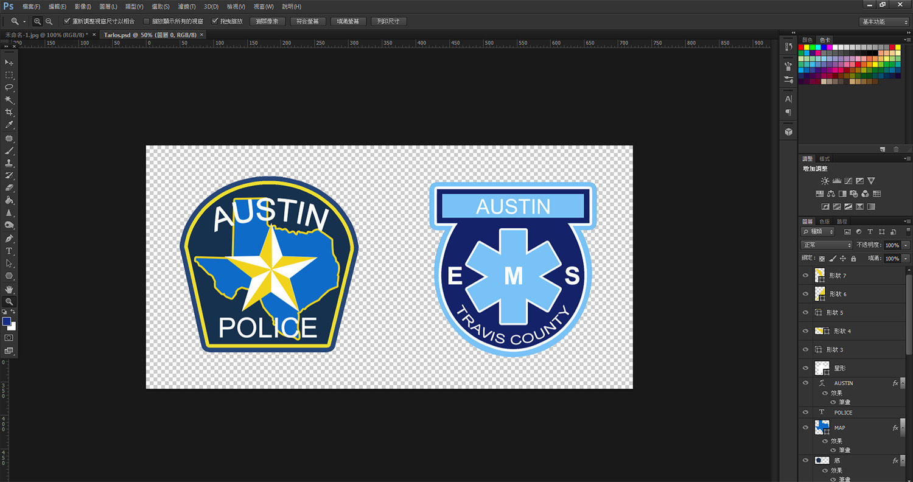913x482 pixels.
Task: Click the 符合螢幕 button
Action: (x=307, y=21)
